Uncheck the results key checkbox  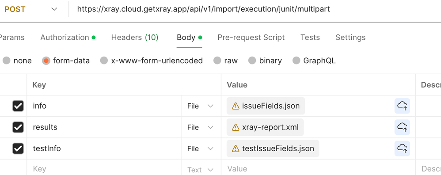[18, 127]
